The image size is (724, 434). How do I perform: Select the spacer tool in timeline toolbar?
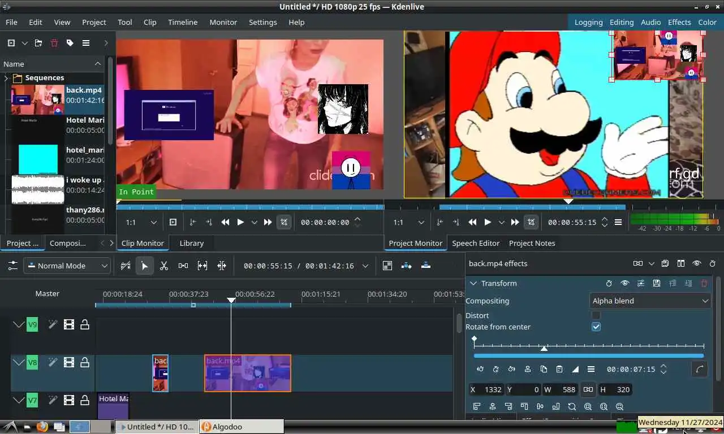[x=183, y=266]
